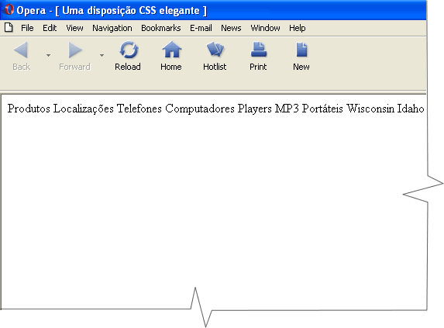Viewport: 444px width, 328px height.
Task: Click the Opera logo in title bar
Action: (x=9, y=9)
